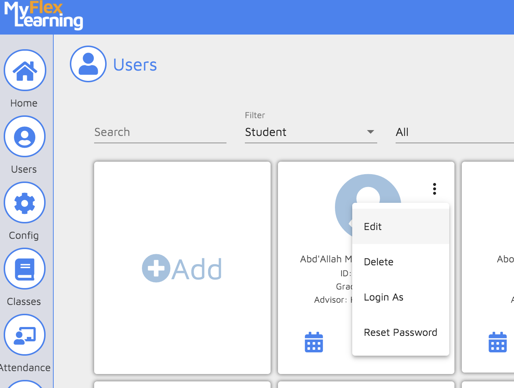Select the Users icon in the sidebar
The height and width of the screenshot is (388, 514).
(24, 136)
